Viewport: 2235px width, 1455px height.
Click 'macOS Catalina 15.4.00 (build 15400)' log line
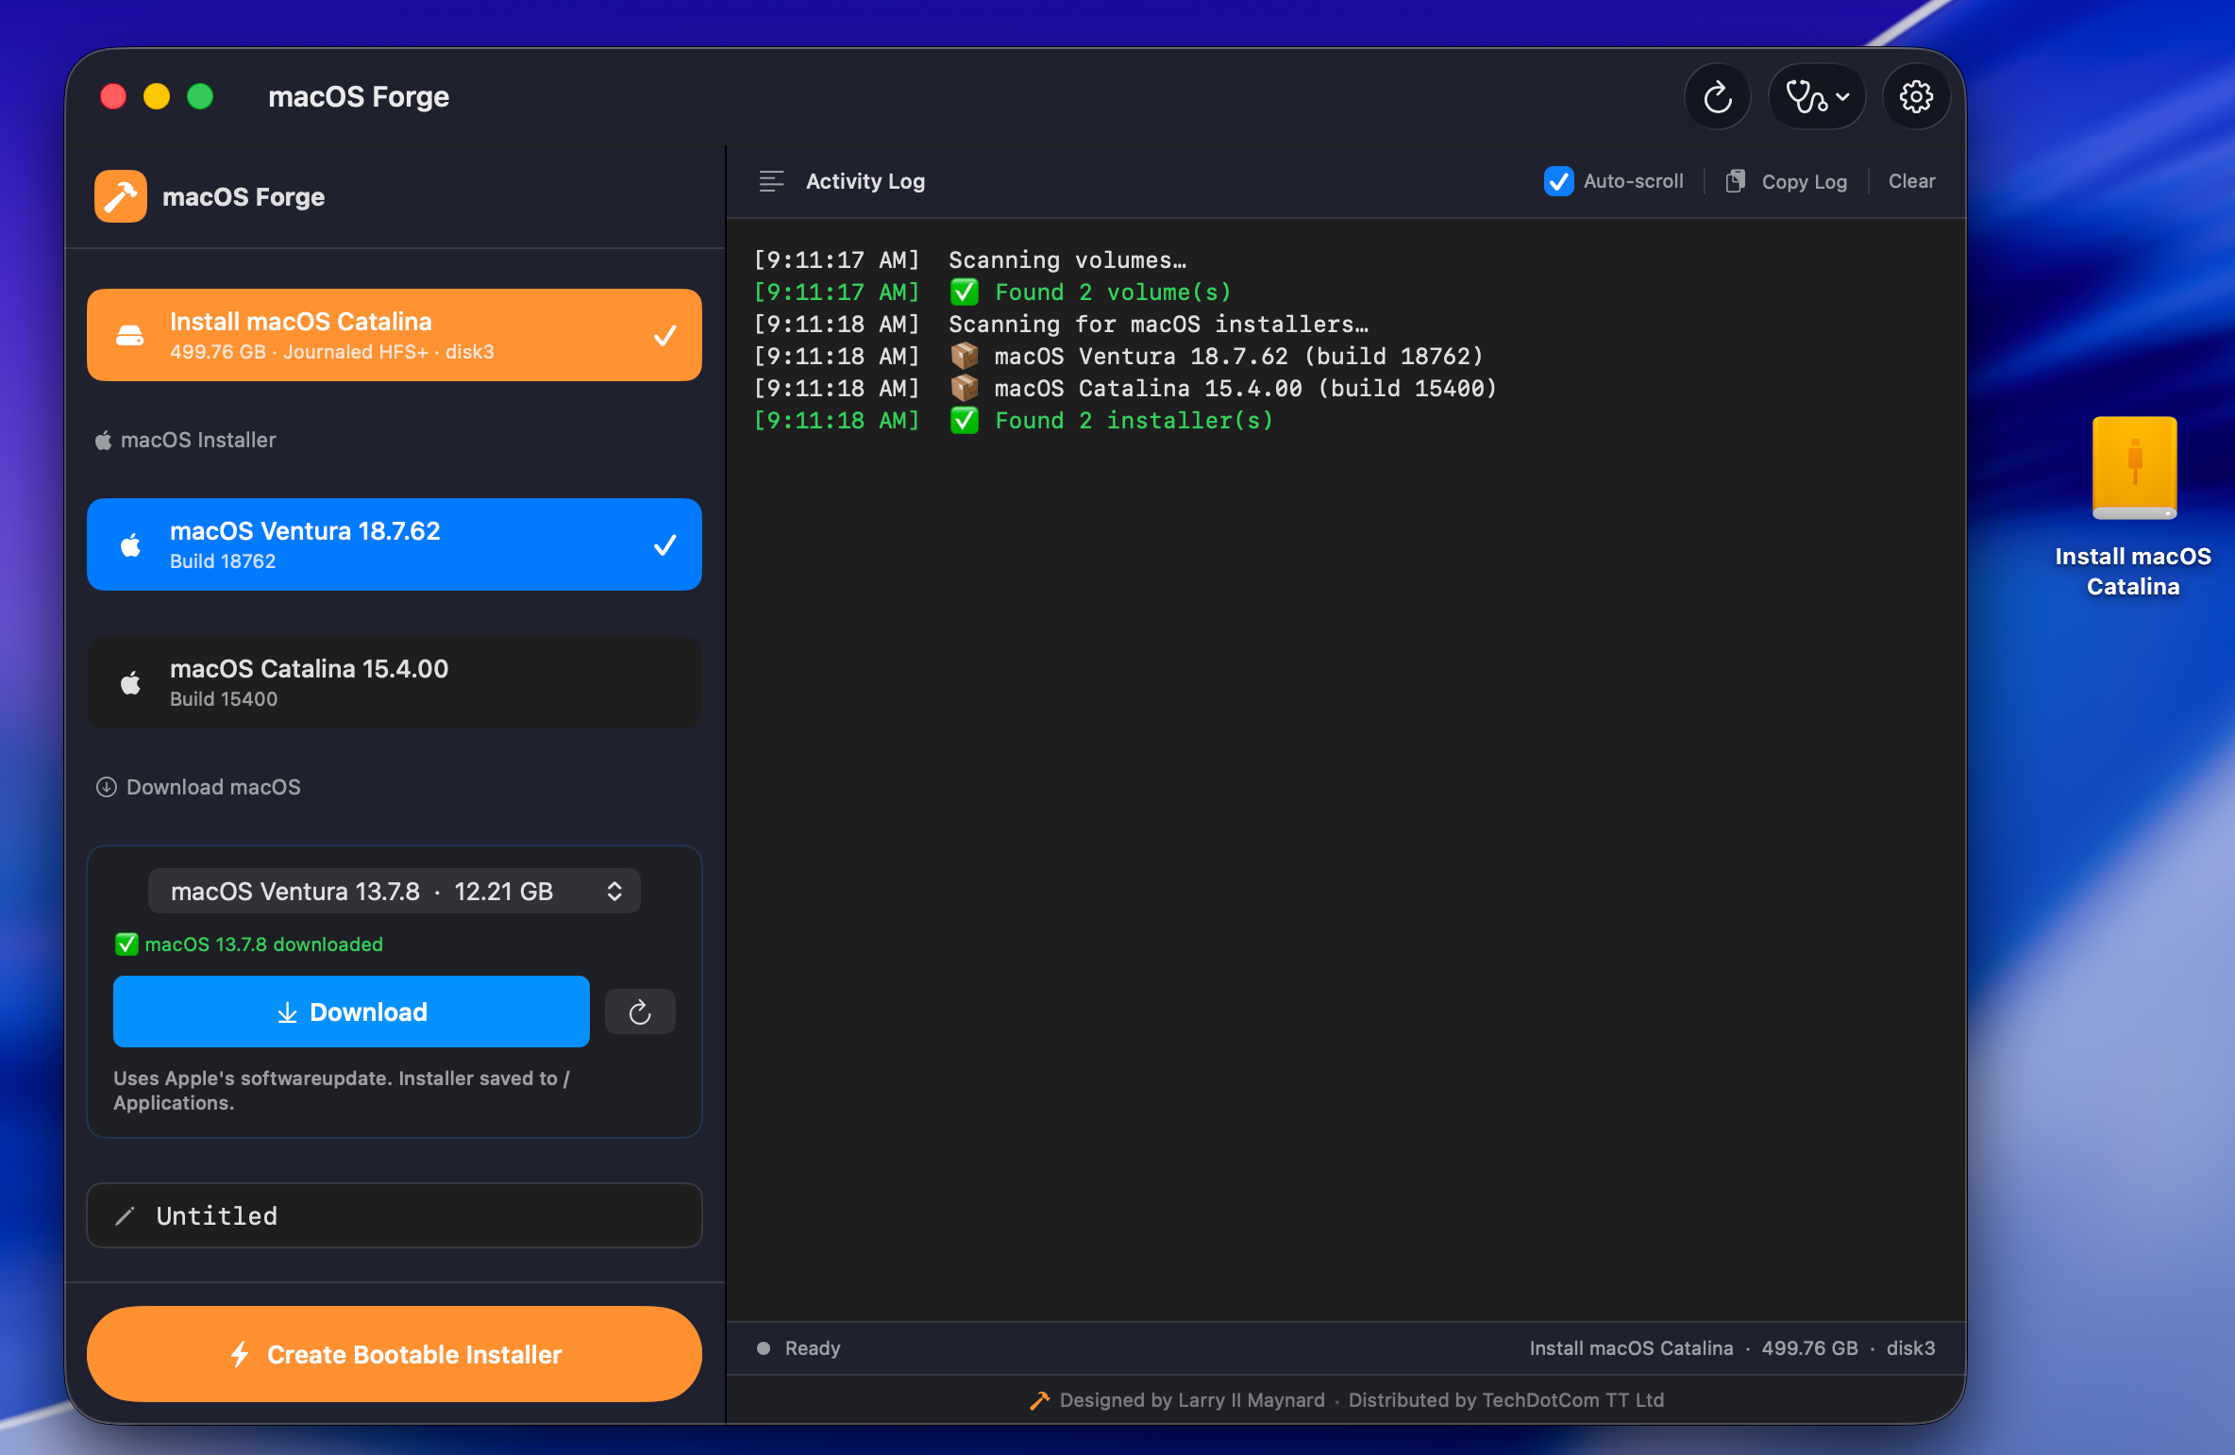[x=1126, y=388]
